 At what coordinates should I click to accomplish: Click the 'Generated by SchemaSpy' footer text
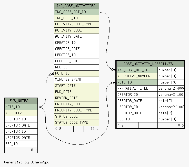[x=27, y=162]
